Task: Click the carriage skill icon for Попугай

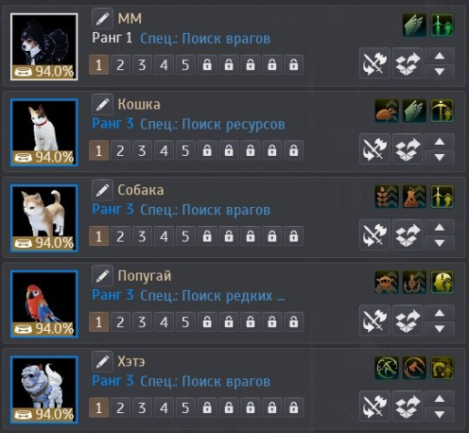Action: 386,283
